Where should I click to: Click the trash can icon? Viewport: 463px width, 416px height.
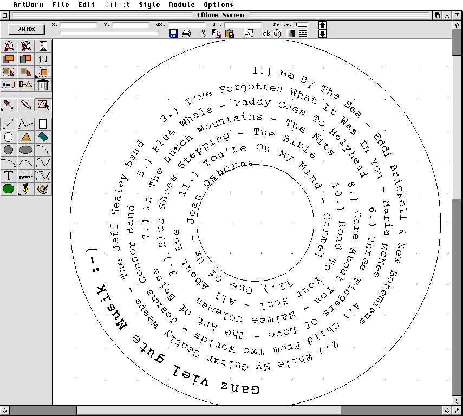pos(43,85)
